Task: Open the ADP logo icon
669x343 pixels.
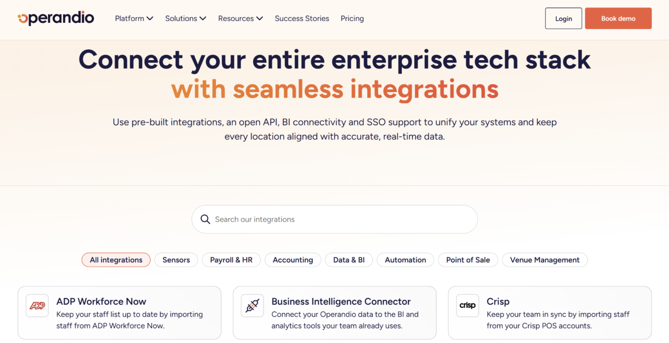Action: click(37, 306)
